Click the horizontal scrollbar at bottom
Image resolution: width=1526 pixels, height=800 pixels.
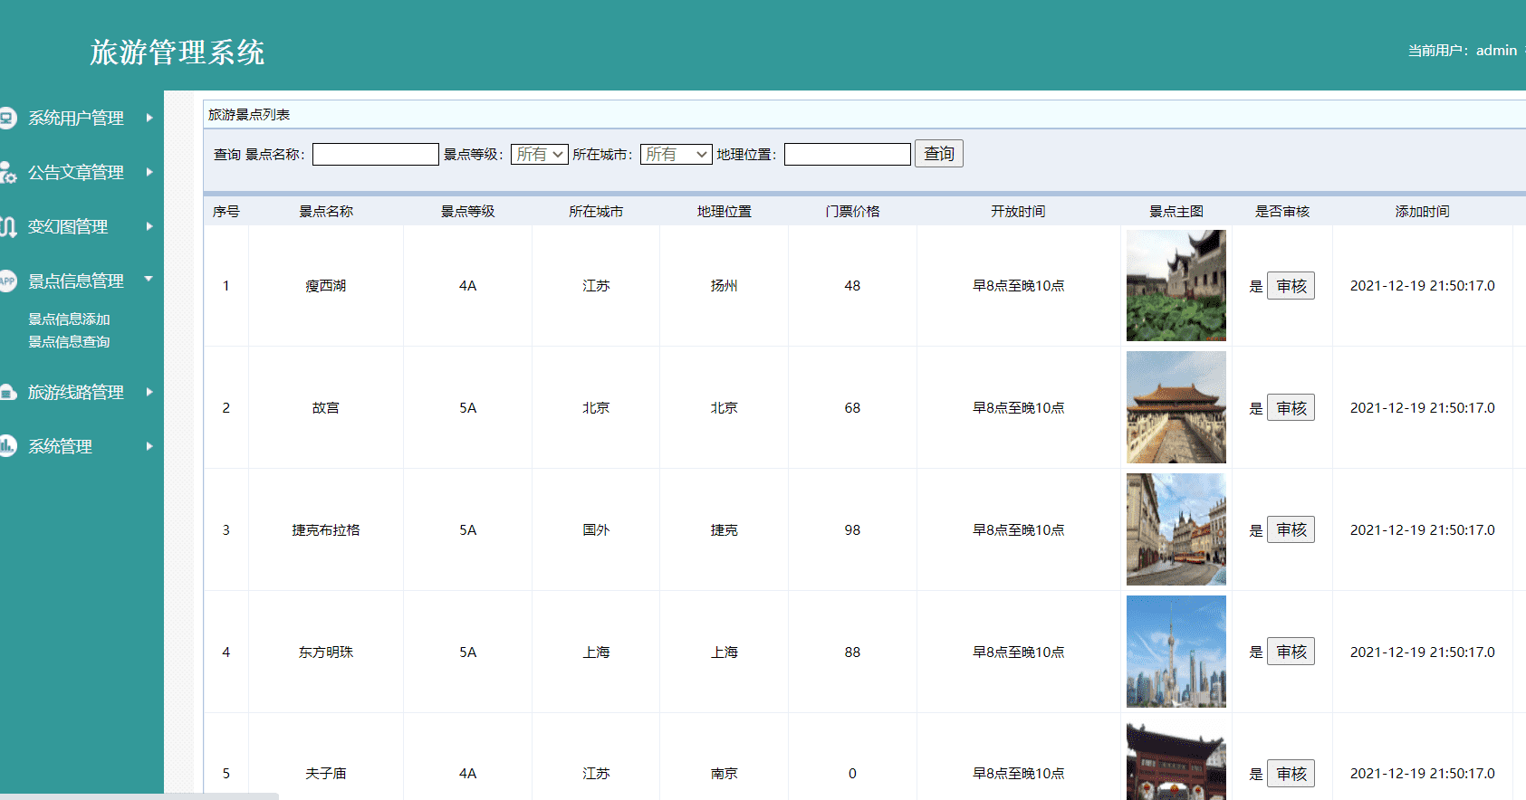click(x=139, y=796)
